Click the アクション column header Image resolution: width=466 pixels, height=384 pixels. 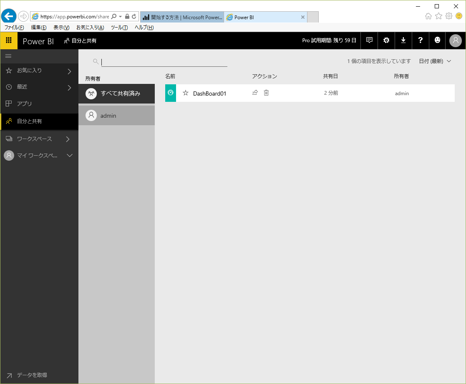(x=264, y=76)
